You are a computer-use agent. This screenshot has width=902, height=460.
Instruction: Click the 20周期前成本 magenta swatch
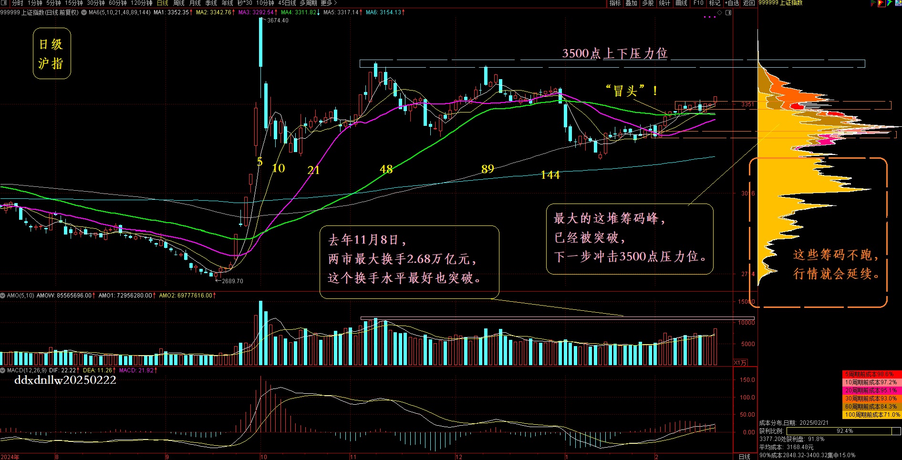(872, 390)
